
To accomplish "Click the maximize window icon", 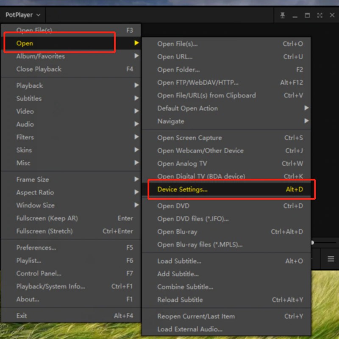I will click(308, 15).
